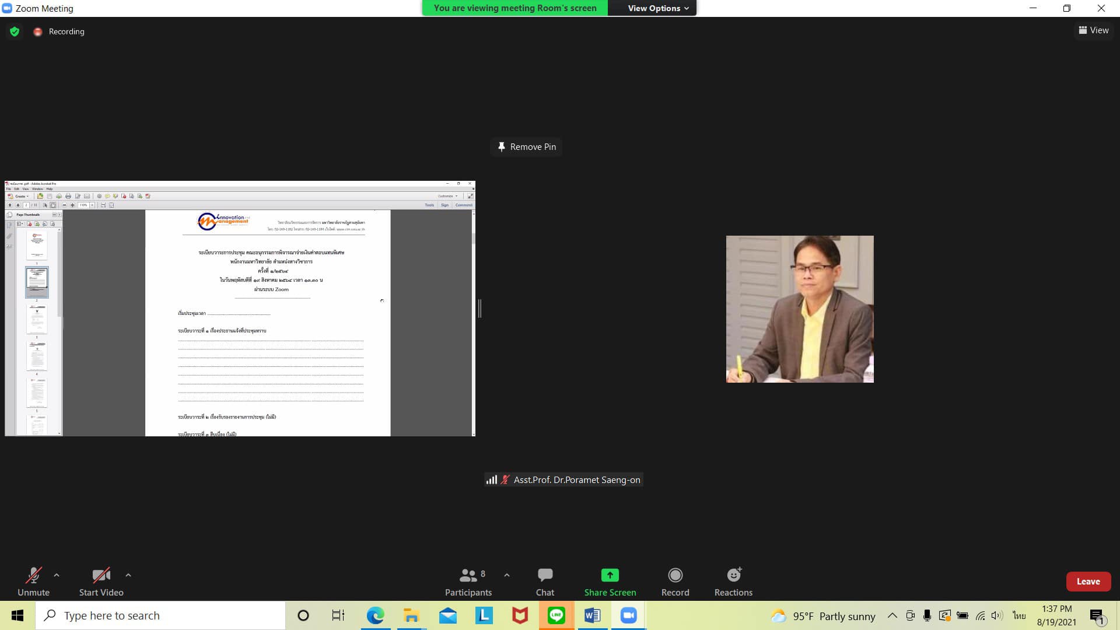Expand participants options arrow

coord(507,575)
